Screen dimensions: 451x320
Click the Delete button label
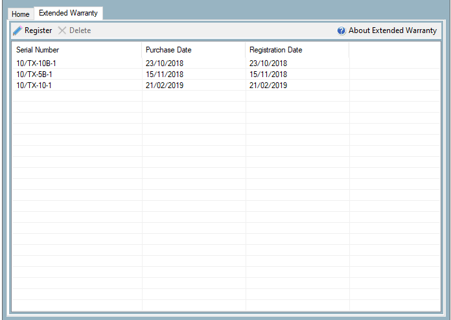(80, 30)
